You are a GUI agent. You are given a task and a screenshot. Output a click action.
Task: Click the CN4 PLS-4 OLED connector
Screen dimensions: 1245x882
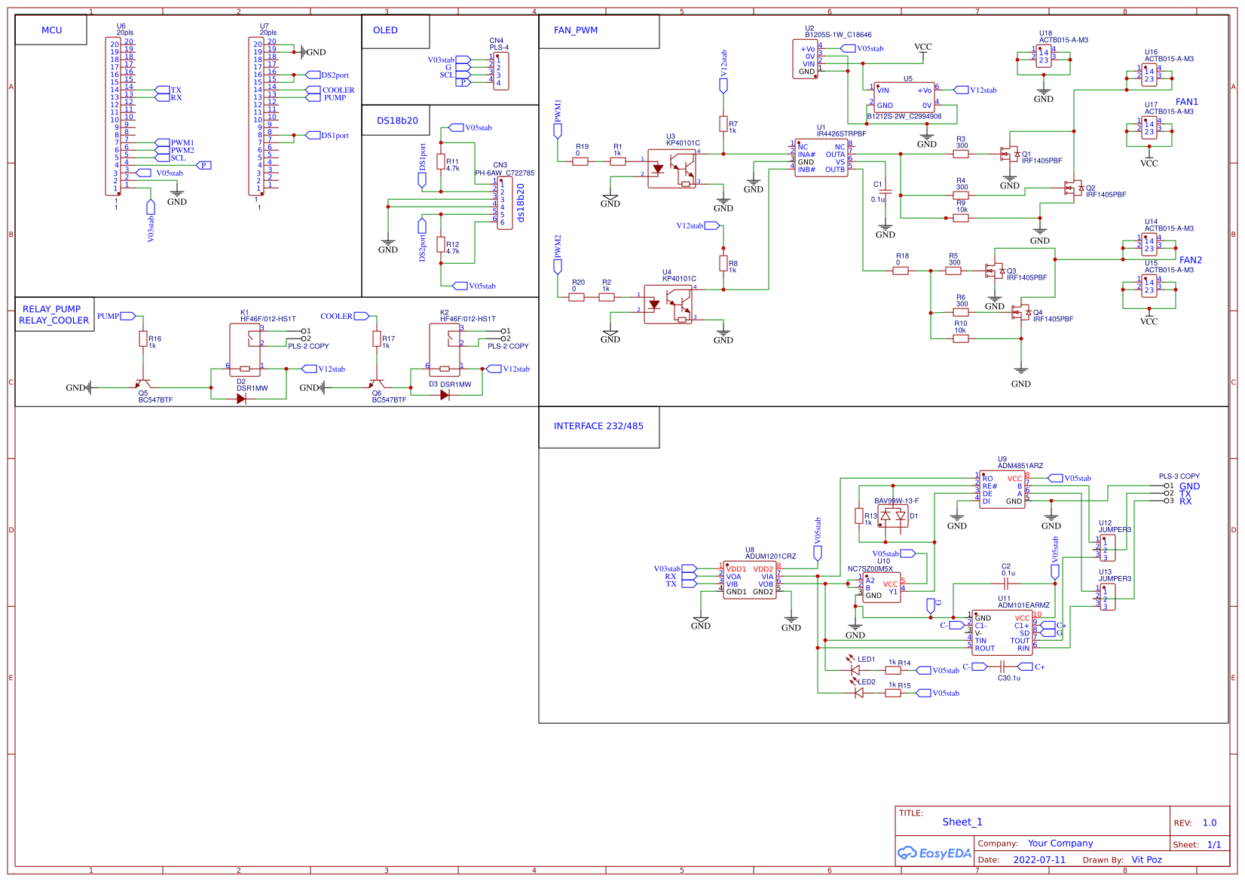point(500,71)
